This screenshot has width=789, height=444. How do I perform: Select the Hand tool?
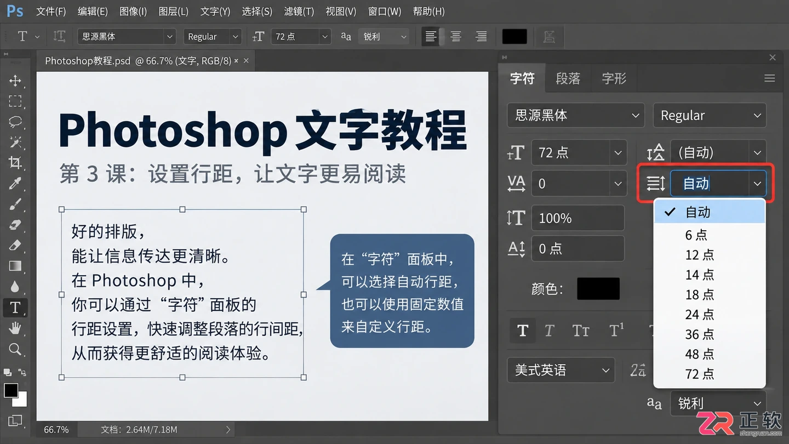15,328
